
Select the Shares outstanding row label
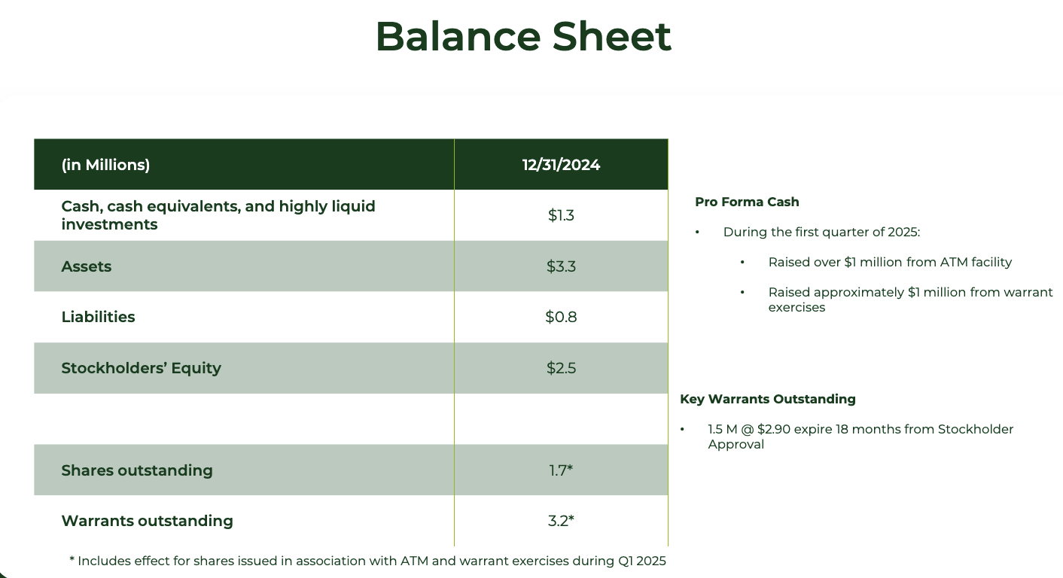pyautogui.click(x=137, y=470)
